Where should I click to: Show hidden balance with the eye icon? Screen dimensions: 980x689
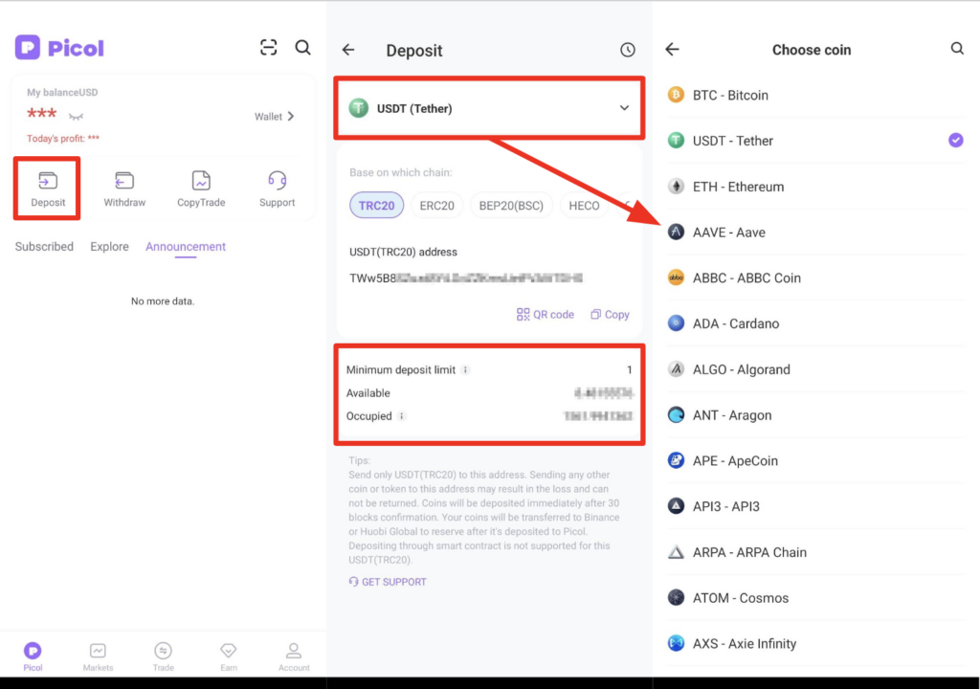click(76, 117)
